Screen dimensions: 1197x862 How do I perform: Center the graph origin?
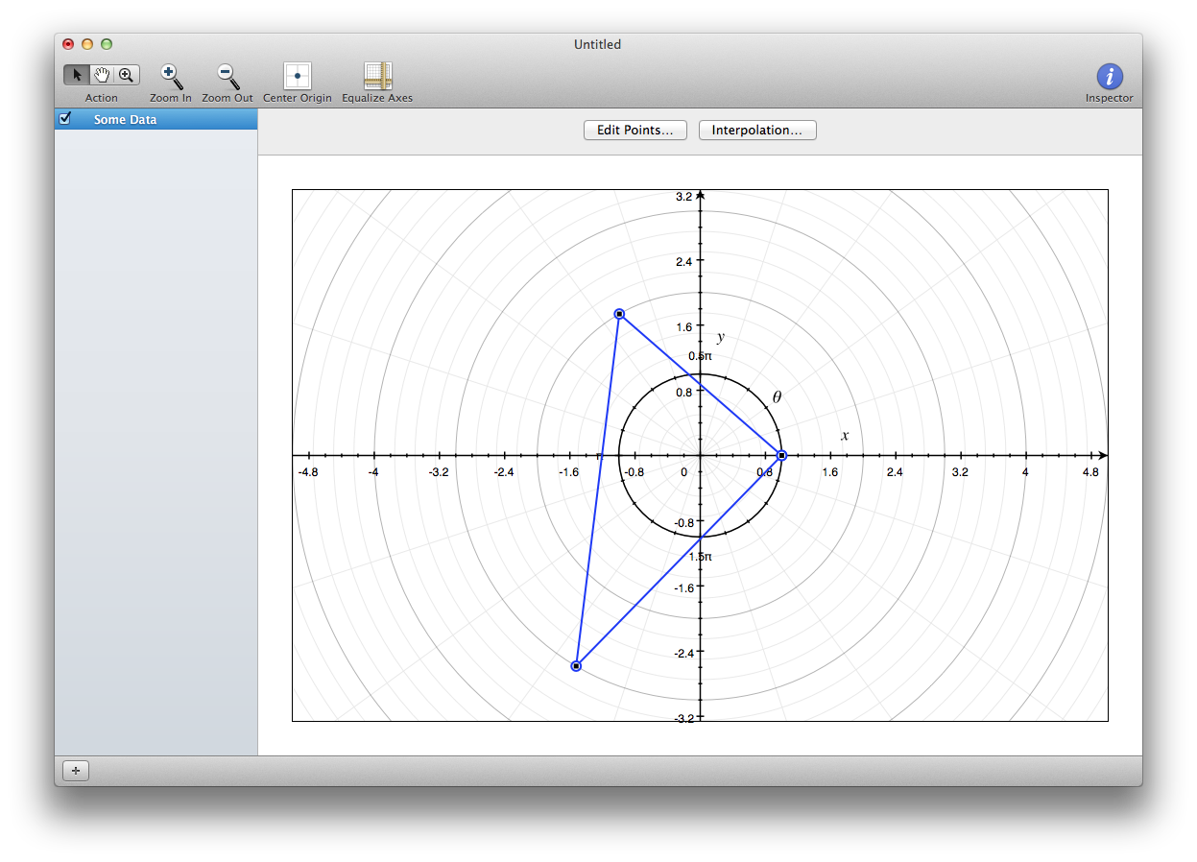pos(297,76)
